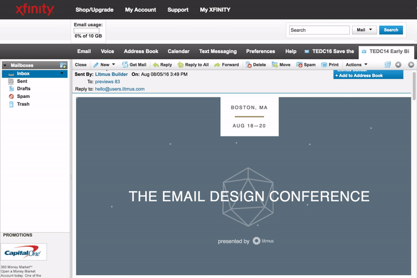
Task: Click the Move to folder icon
Action: click(275, 65)
